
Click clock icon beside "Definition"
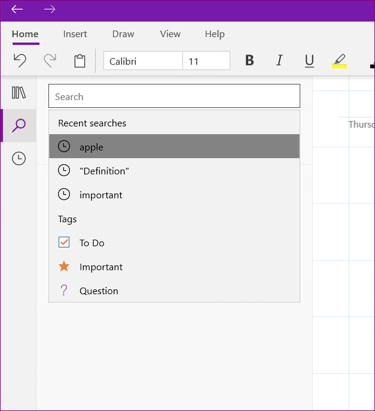(x=64, y=170)
